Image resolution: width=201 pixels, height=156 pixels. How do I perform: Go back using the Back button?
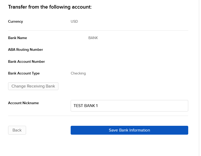17,130
